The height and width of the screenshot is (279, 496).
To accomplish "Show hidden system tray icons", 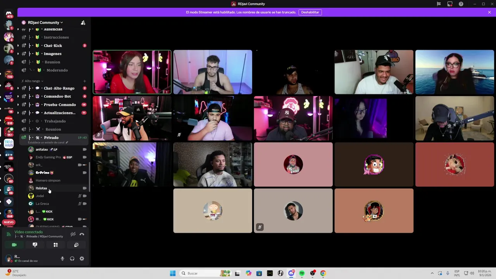I will coord(432,274).
